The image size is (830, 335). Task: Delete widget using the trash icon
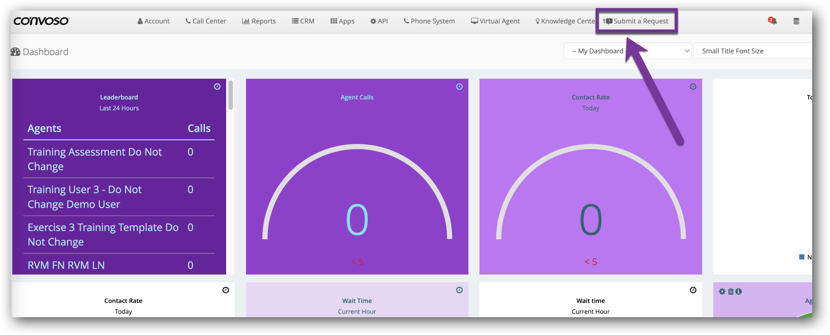tap(731, 292)
